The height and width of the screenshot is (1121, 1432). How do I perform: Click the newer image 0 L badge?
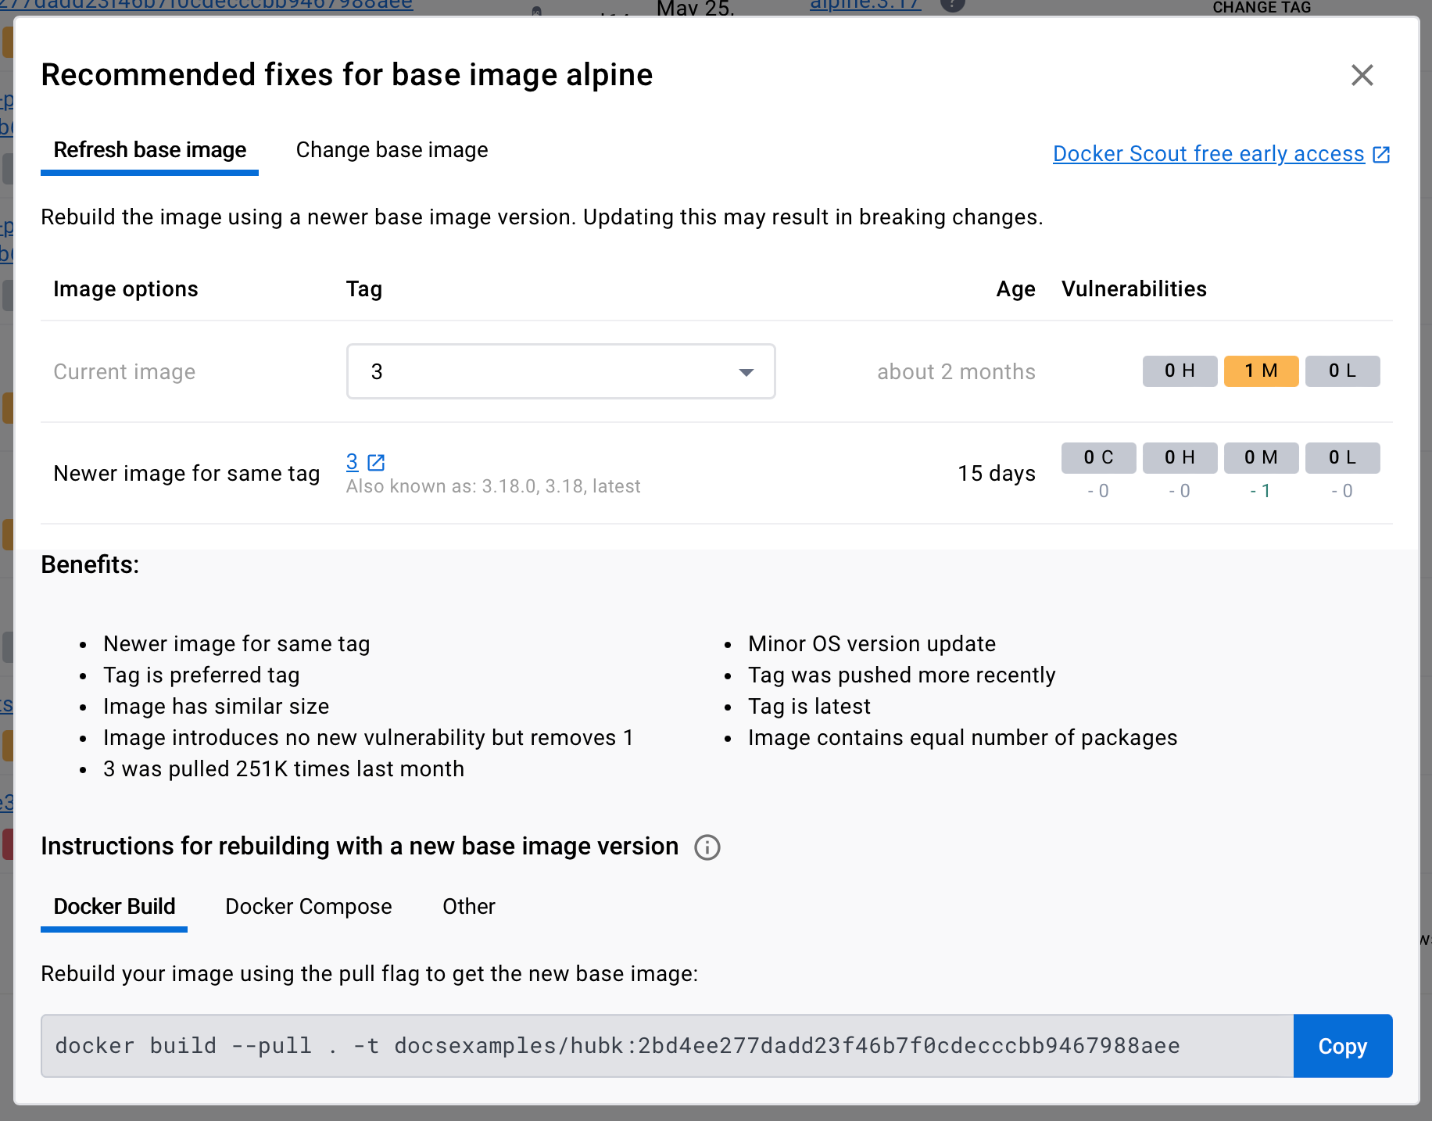(1342, 457)
